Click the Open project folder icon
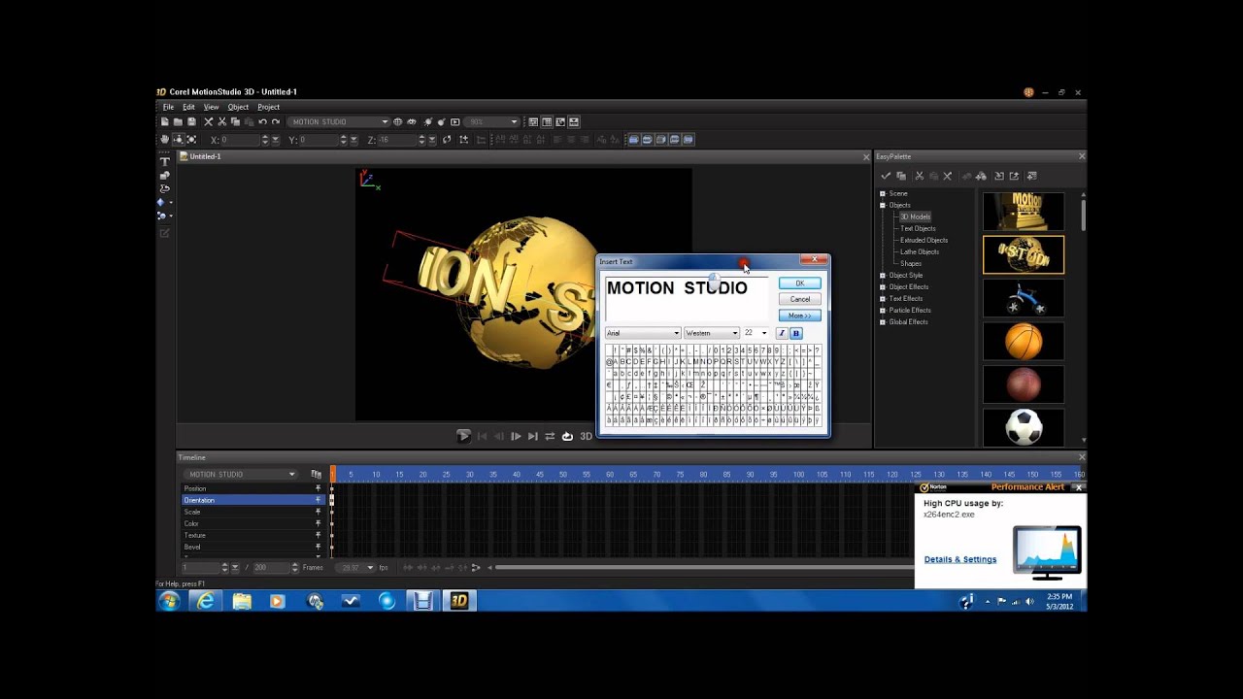This screenshot has height=699, width=1243. 178,121
